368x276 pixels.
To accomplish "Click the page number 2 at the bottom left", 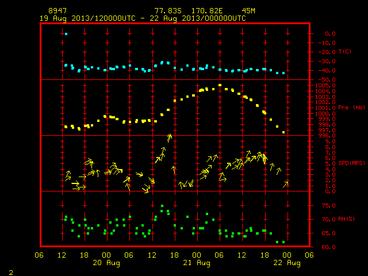I will click(x=11, y=273).
